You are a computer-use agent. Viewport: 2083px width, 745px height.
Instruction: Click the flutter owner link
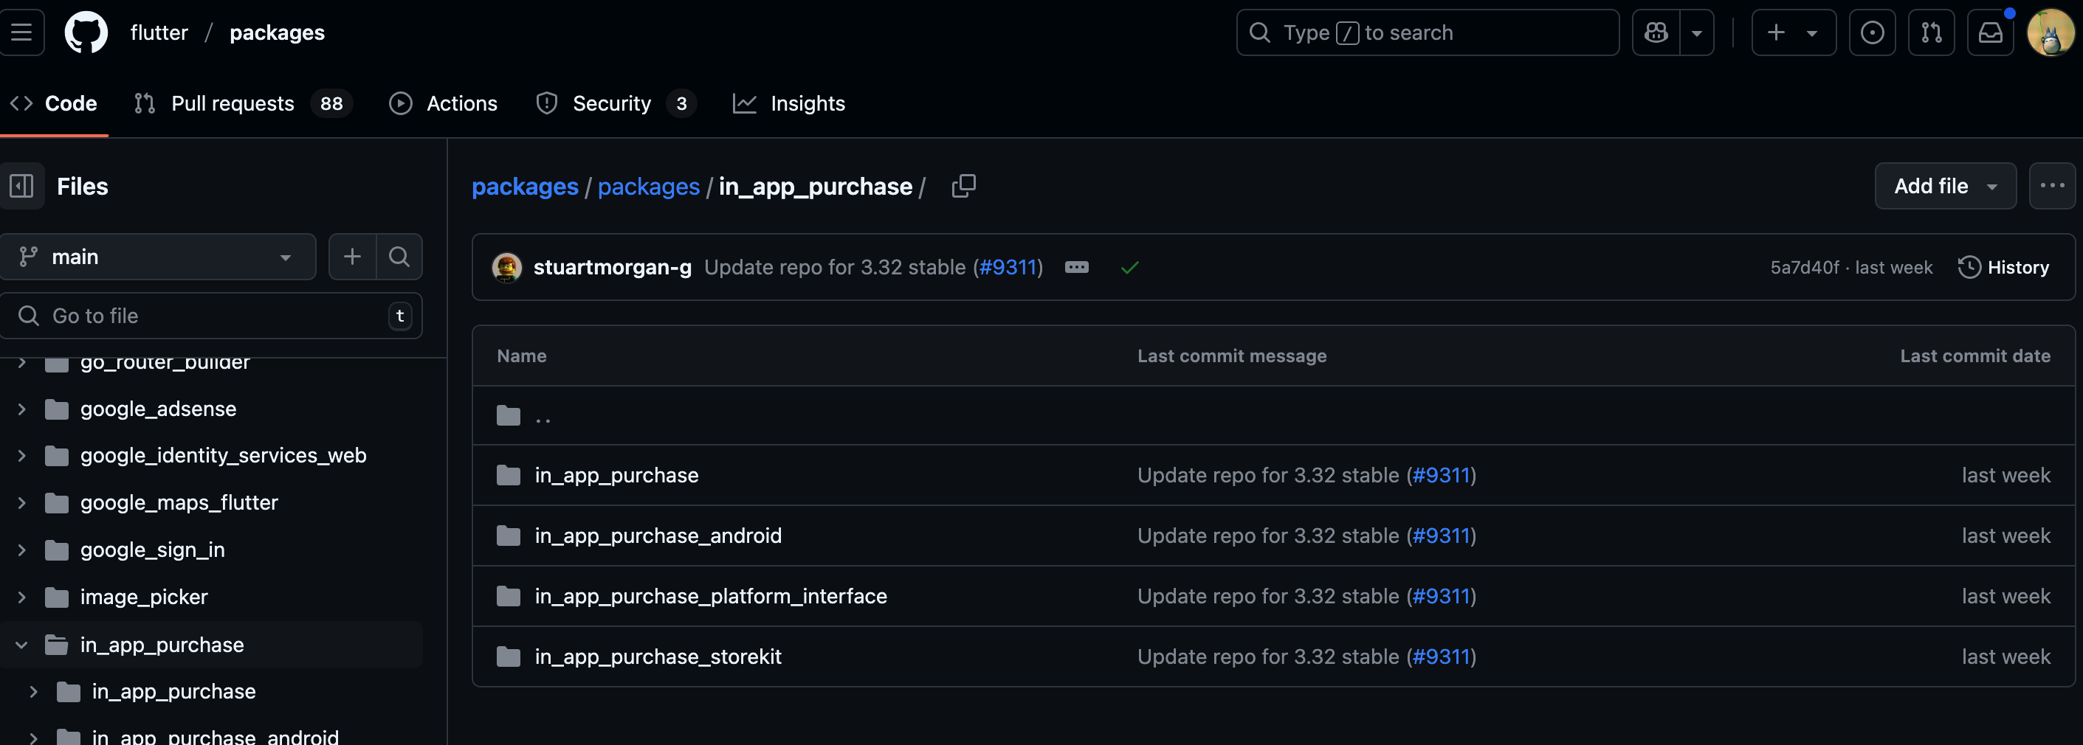tap(159, 32)
